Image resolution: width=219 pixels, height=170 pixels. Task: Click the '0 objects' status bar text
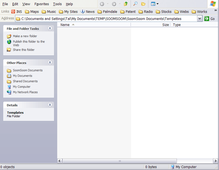point(7,167)
